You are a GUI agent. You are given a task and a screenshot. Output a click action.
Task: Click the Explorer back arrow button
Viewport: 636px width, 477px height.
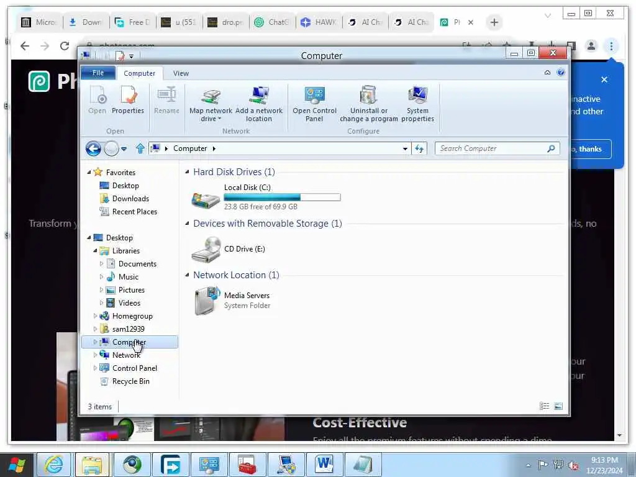coord(93,149)
